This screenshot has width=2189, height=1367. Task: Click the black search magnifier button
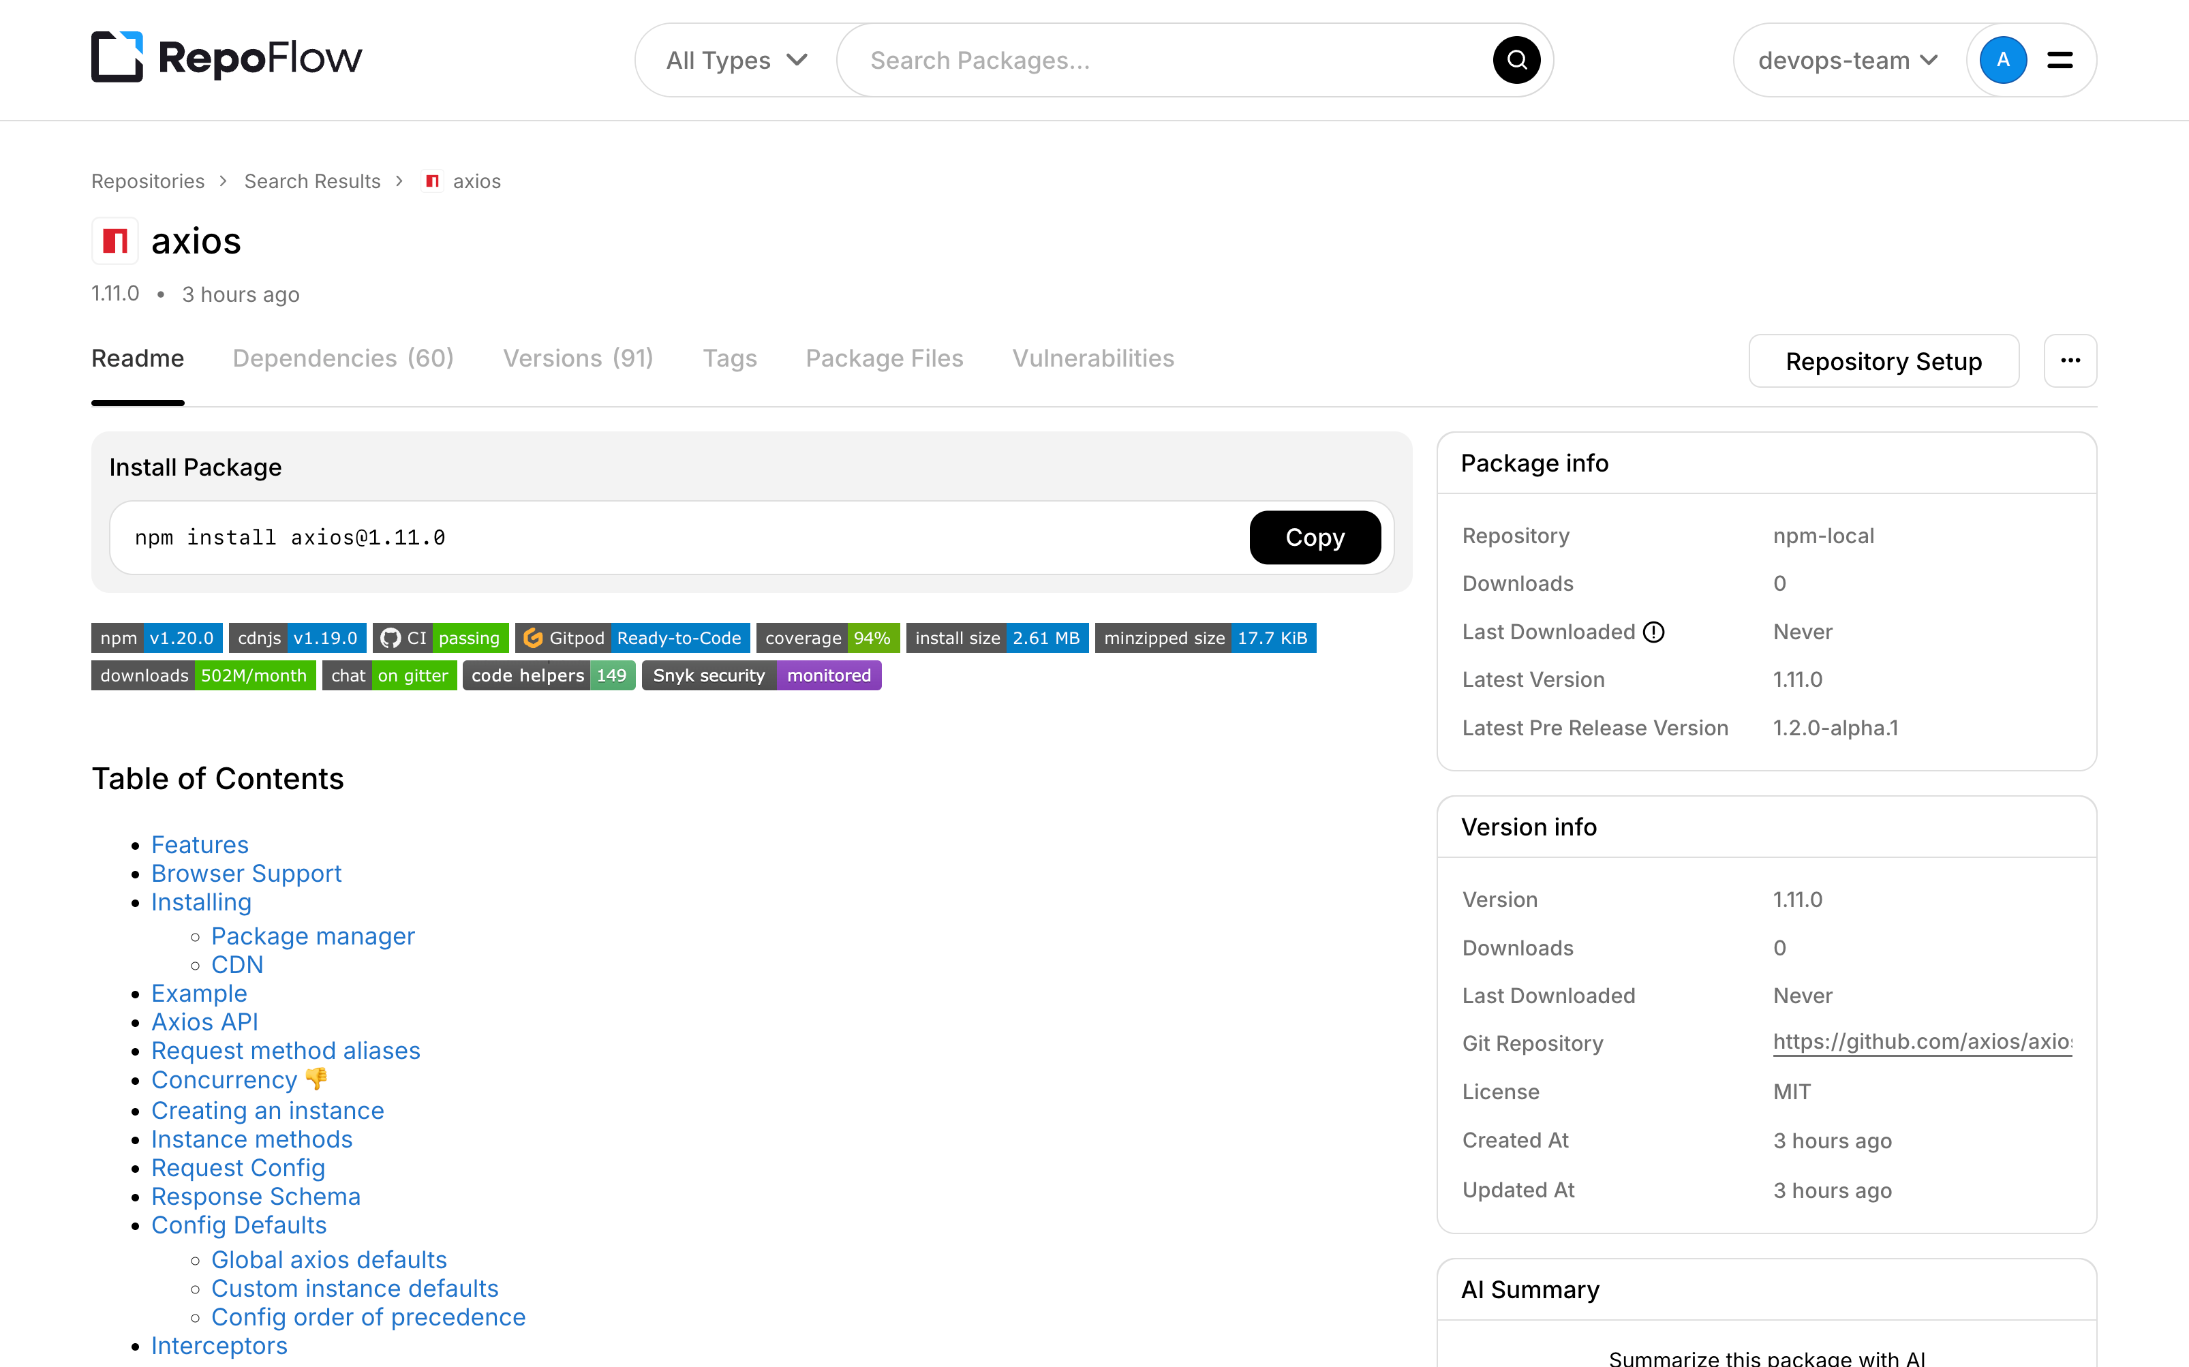click(x=1516, y=61)
